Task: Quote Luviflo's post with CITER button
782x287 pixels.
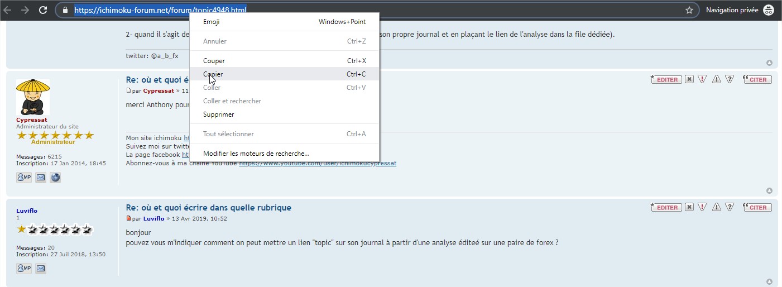Action: click(x=757, y=207)
